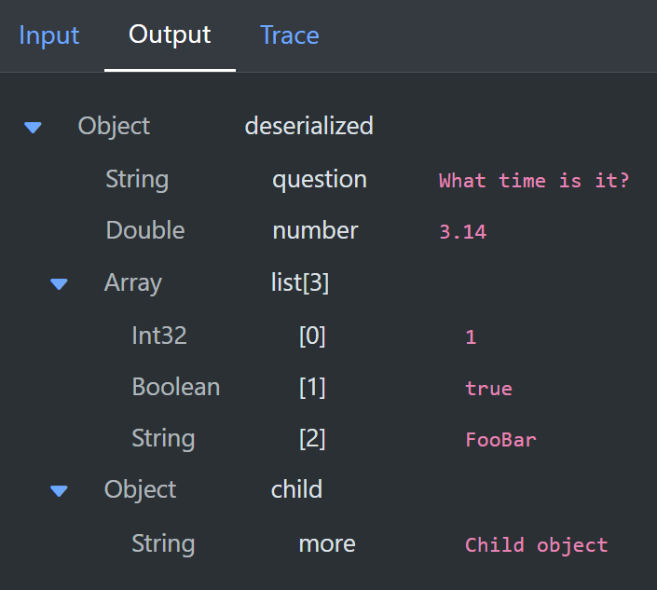This screenshot has height=590, width=657.
Task: Click the 'true' value
Action: tap(488, 389)
